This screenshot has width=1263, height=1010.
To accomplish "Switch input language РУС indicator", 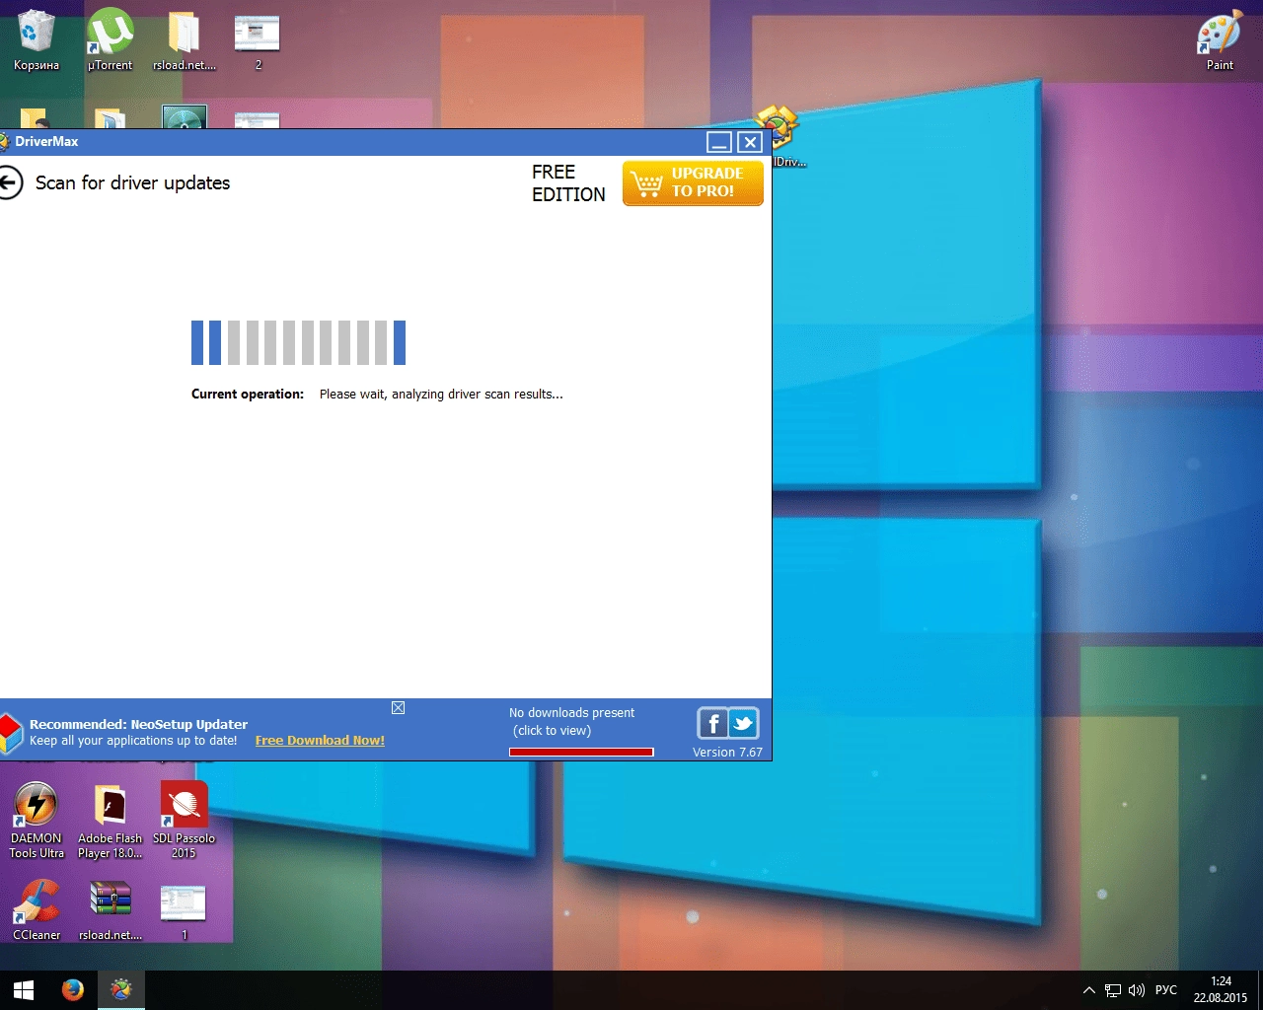I will tap(1166, 990).
